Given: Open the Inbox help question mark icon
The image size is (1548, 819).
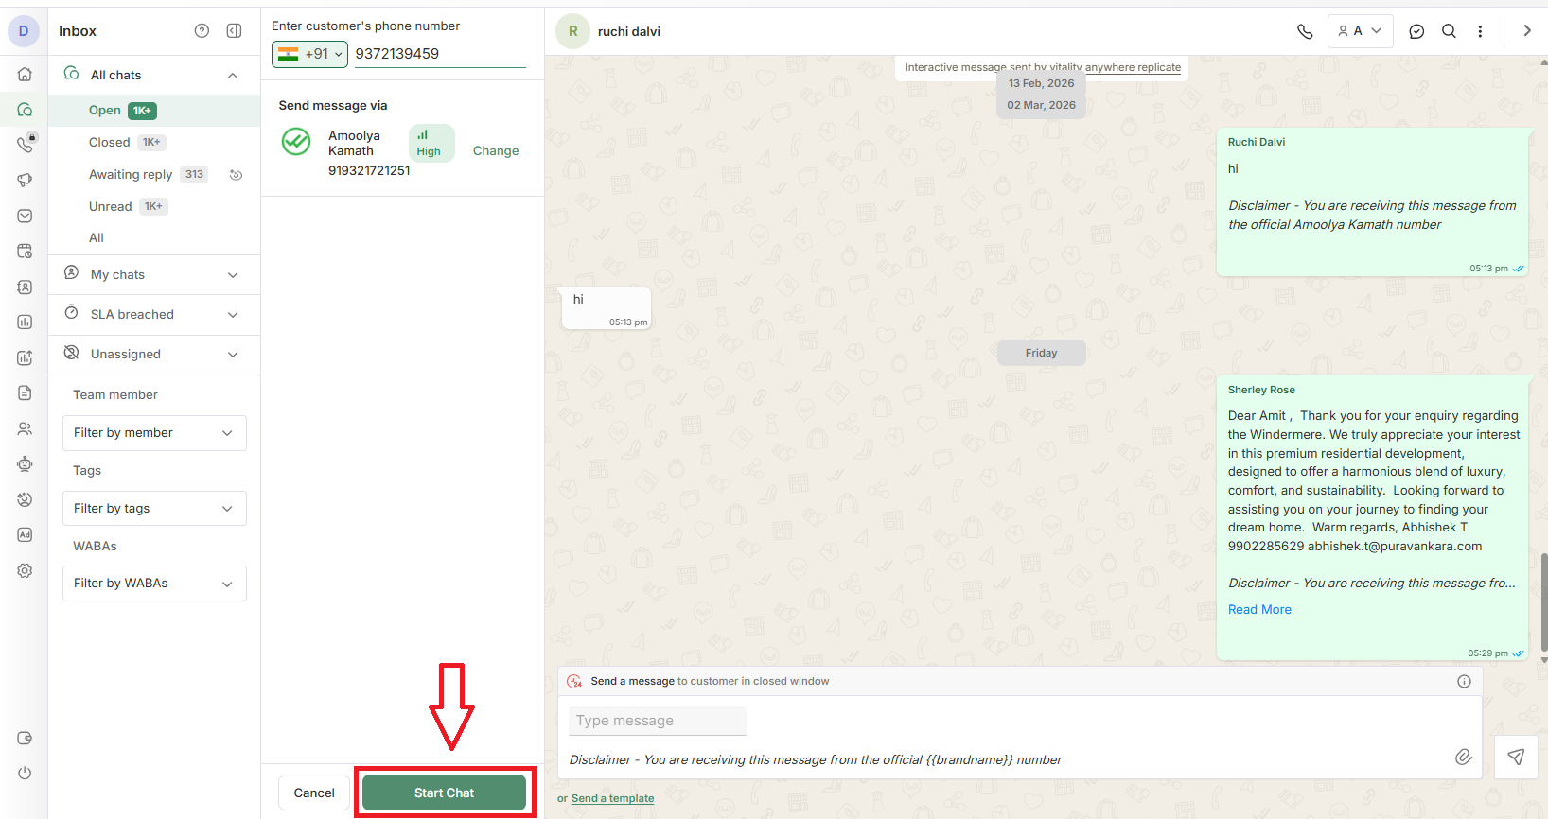Looking at the screenshot, I should (202, 31).
